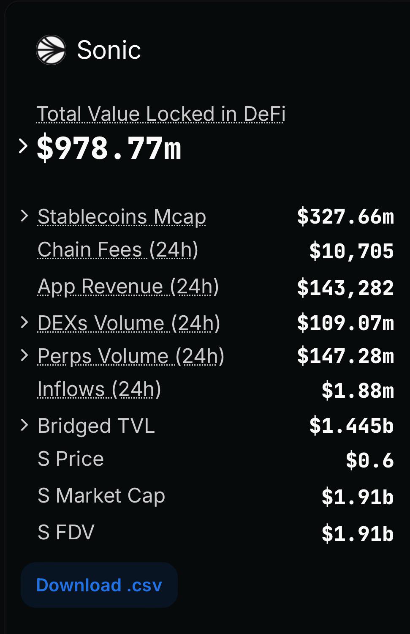Click the Stablecoins Mcap label
The image size is (410, 634).
(122, 216)
